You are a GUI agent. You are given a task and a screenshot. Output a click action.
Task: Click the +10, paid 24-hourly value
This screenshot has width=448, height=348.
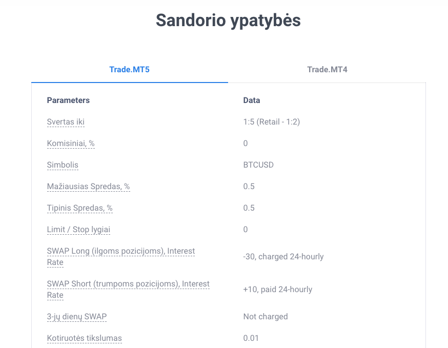[278, 290]
